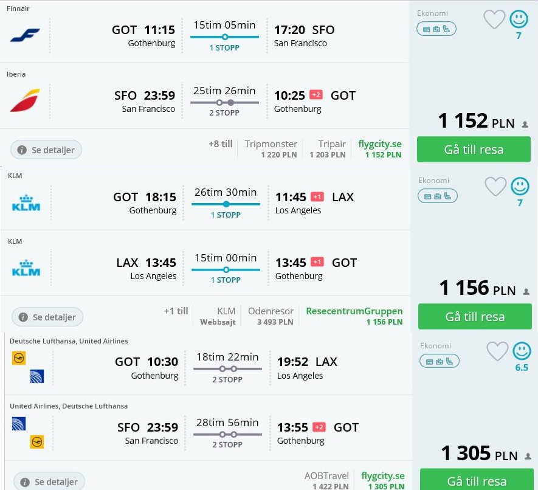Click baggage amenities badge on KLM trip

[438, 196]
